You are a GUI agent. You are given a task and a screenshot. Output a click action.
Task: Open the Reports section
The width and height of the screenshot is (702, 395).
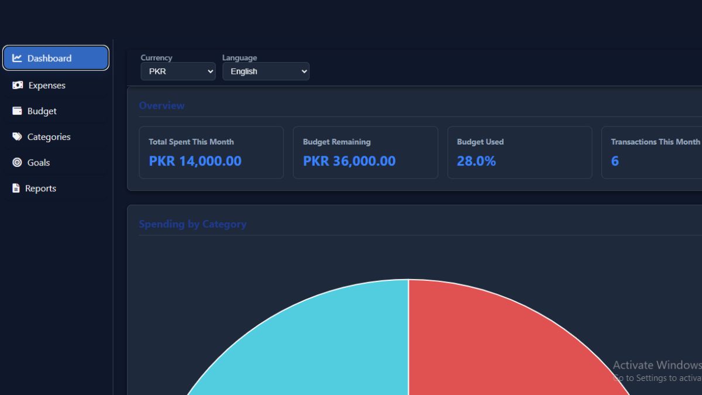[42, 188]
